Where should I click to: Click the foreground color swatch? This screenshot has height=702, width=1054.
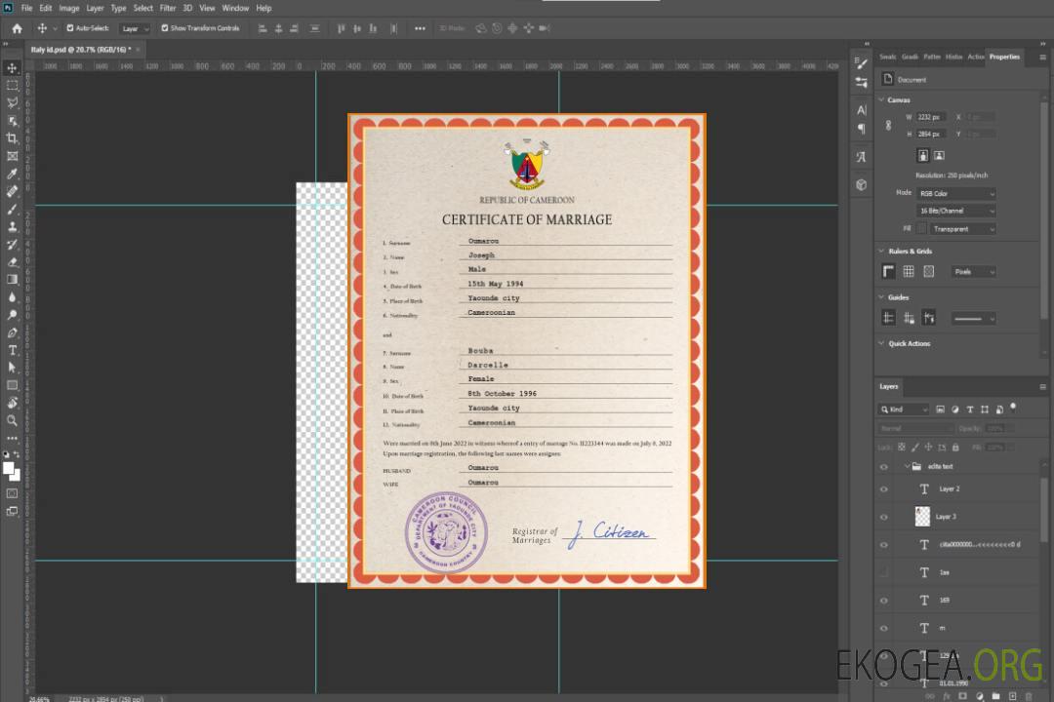[x=8, y=468]
